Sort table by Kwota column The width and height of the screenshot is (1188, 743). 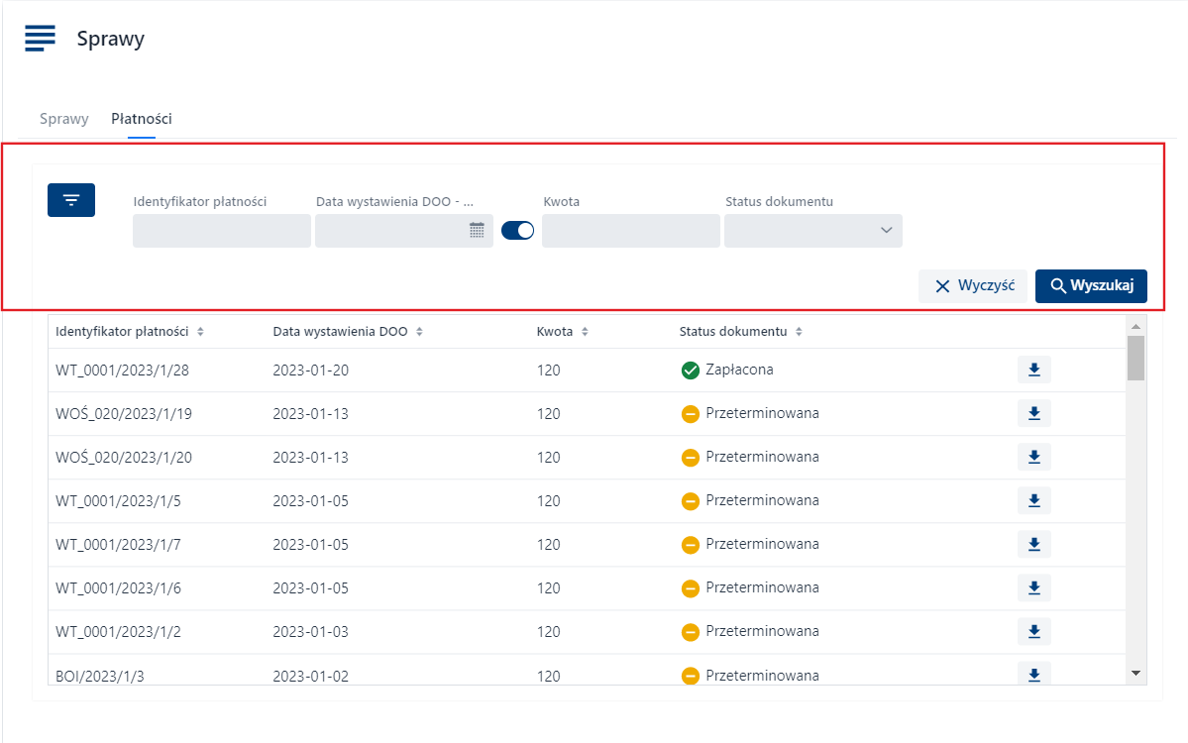585,332
